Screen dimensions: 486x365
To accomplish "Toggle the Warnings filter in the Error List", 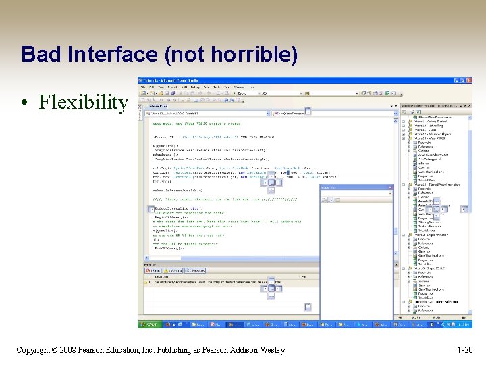I will point(173,270).
